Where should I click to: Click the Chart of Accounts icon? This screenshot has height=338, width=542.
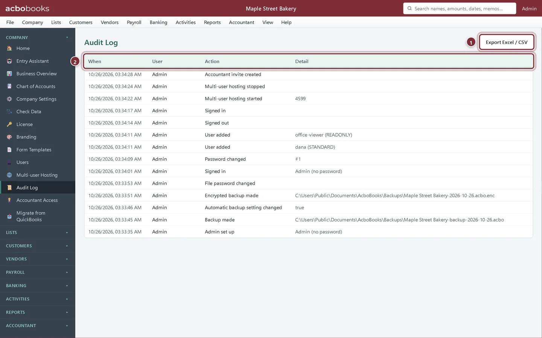click(9, 86)
